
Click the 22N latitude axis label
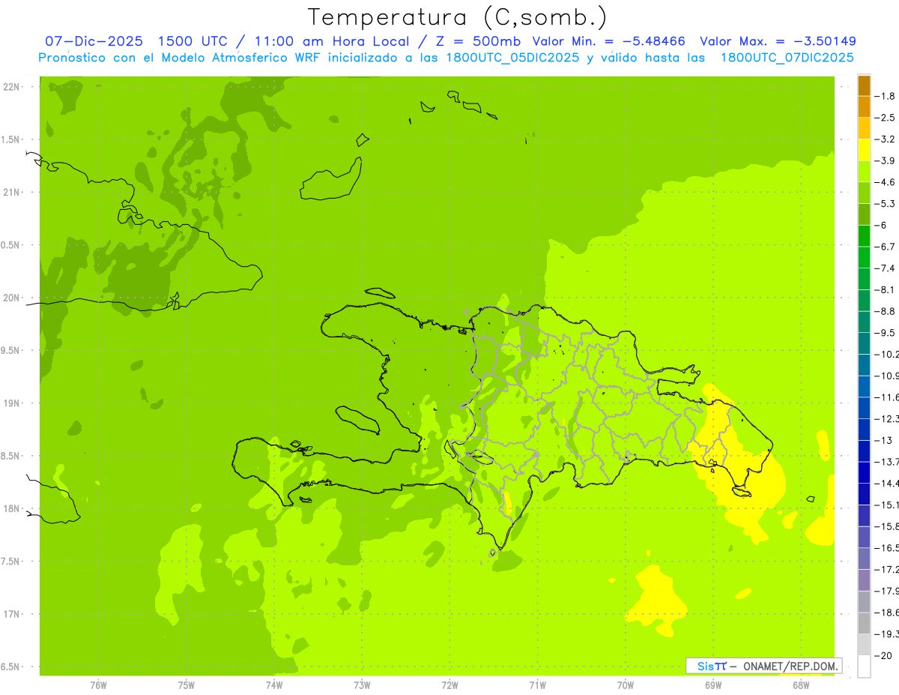point(10,87)
